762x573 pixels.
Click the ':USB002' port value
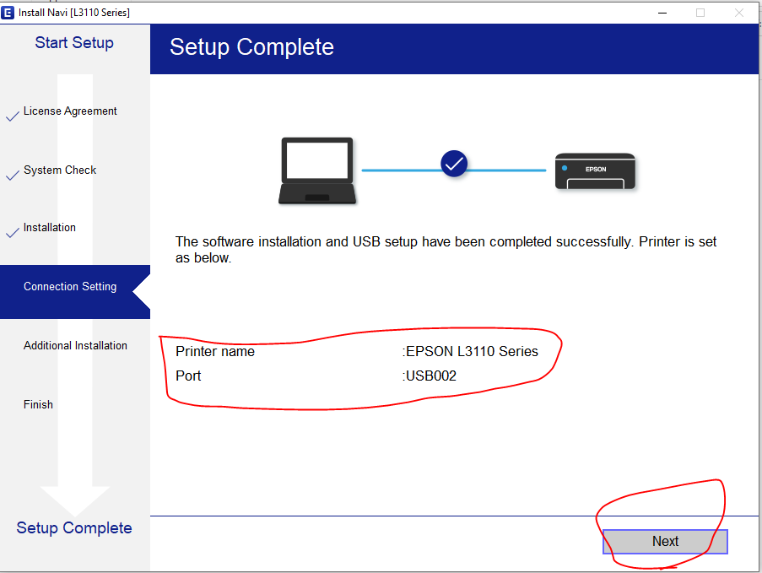pyautogui.click(x=430, y=376)
